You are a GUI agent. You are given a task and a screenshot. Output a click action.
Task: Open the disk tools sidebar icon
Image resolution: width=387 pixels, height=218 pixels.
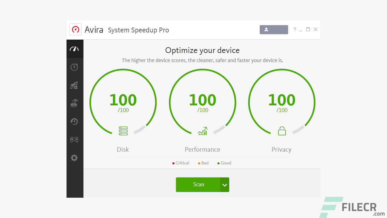(x=74, y=103)
